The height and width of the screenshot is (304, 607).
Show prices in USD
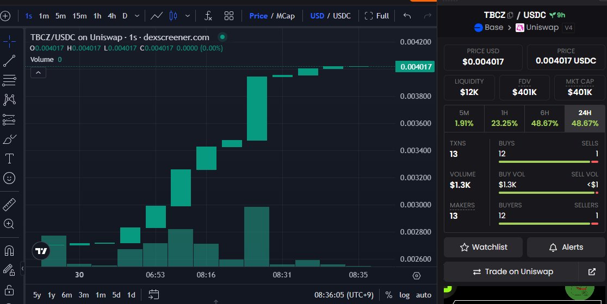pos(317,16)
